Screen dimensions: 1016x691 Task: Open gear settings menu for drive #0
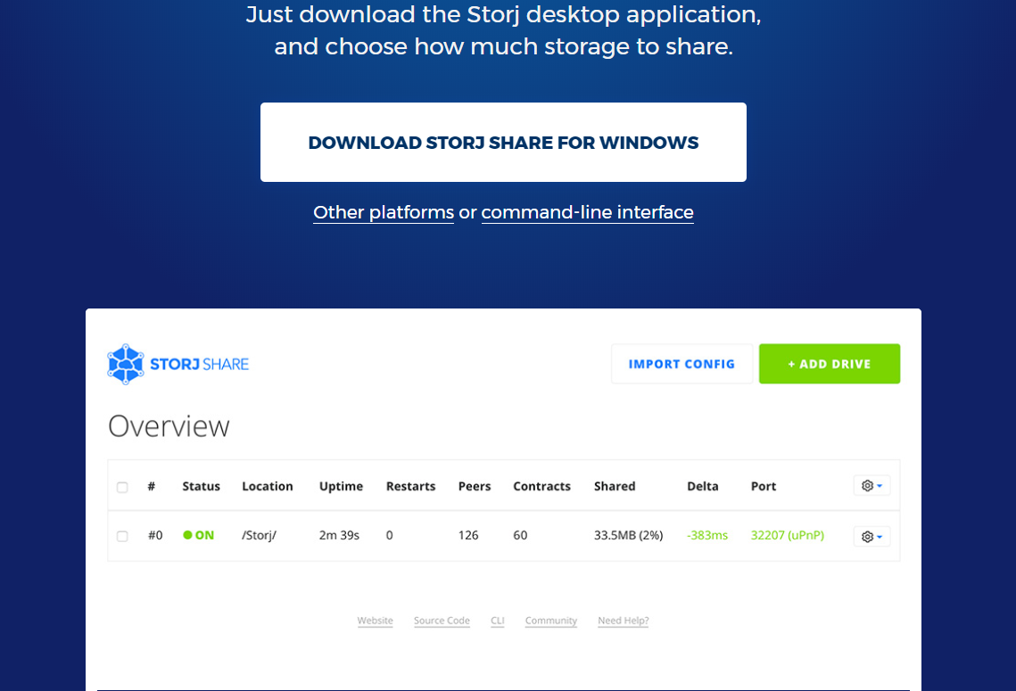871,536
